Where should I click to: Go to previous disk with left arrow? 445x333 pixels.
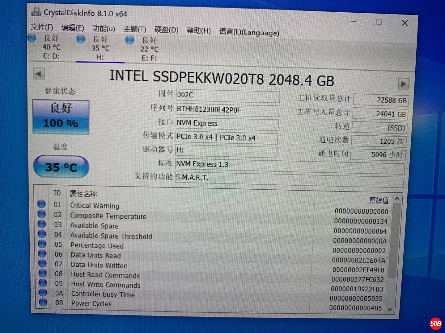pyautogui.click(x=39, y=74)
